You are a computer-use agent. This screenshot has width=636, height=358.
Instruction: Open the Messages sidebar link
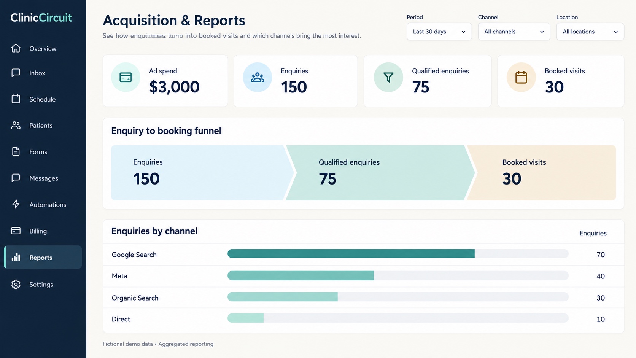43,178
